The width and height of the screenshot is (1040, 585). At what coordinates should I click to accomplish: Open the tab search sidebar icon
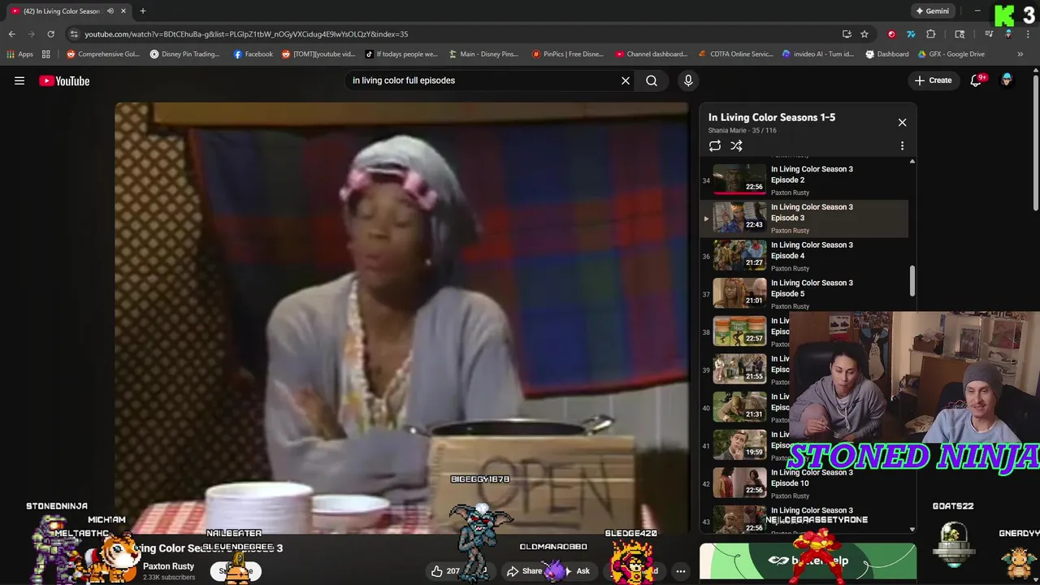[960, 34]
